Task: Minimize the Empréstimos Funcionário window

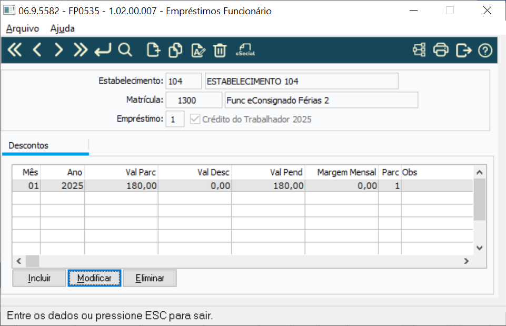Action: [x=414, y=11]
